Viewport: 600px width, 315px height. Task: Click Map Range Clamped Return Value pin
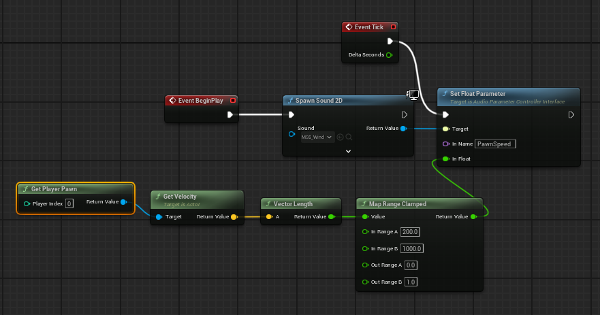click(x=473, y=217)
